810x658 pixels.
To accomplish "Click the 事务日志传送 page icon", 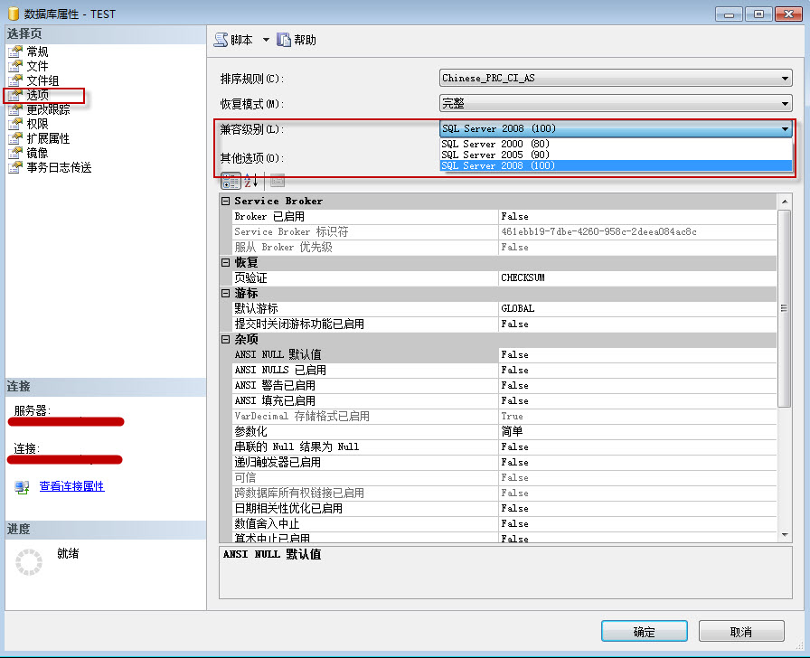I will tap(16, 167).
